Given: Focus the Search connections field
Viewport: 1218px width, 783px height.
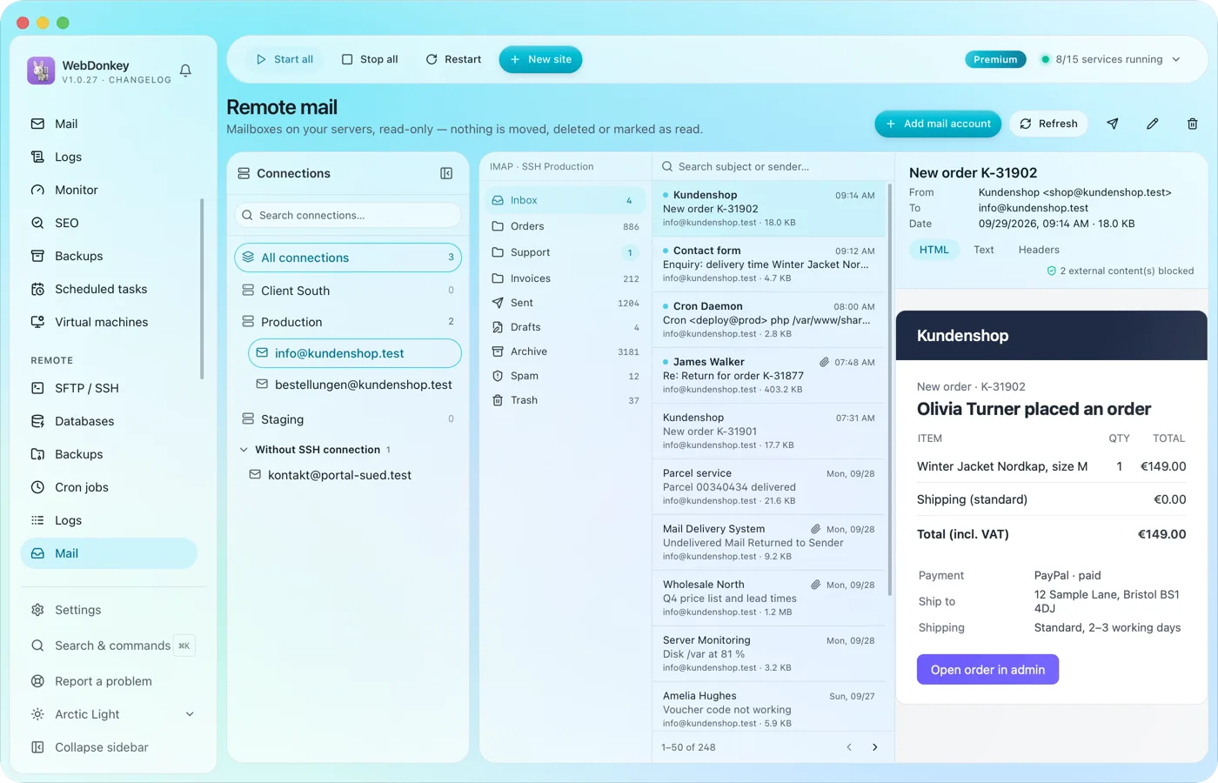Looking at the screenshot, I should point(348,215).
